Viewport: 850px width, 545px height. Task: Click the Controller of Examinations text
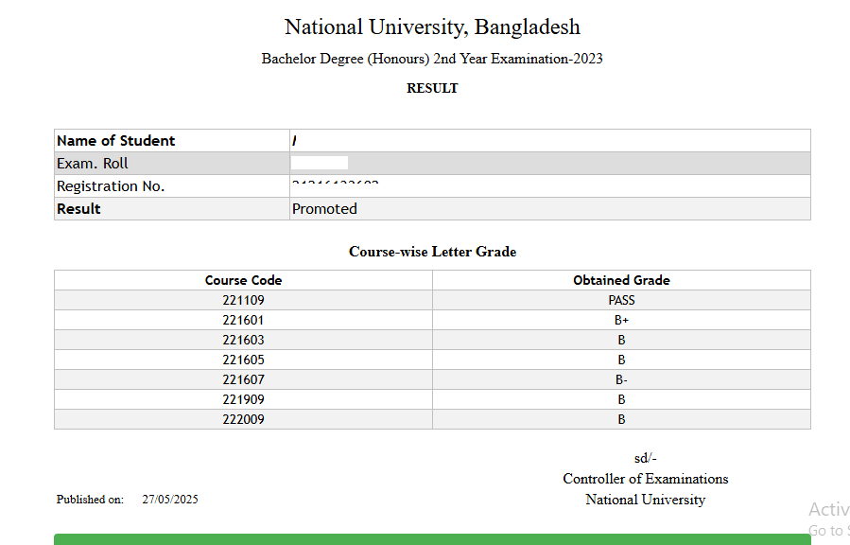pyautogui.click(x=645, y=479)
